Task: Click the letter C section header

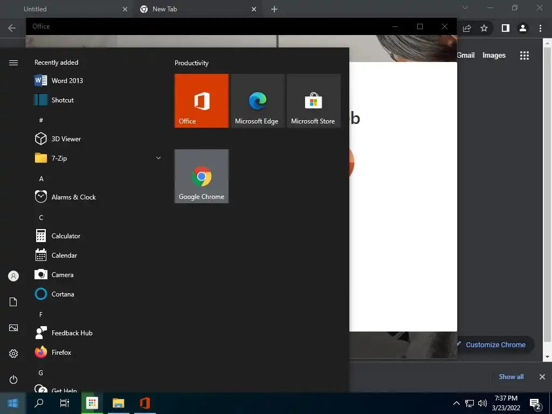Action: coord(41,218)
